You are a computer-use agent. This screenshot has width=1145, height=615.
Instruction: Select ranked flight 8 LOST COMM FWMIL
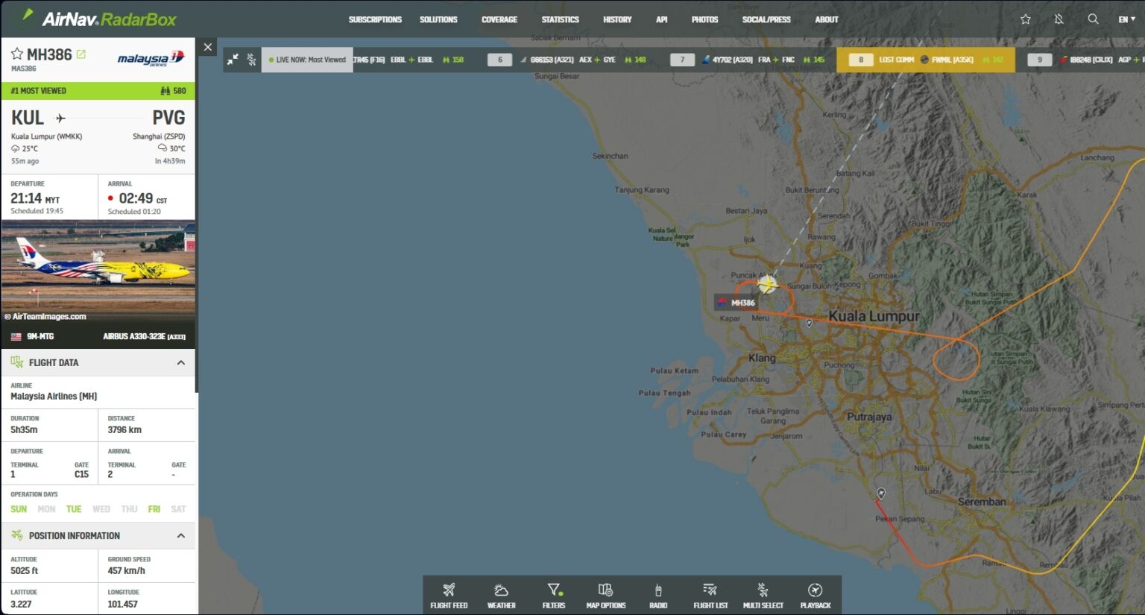tap(926, 60)
